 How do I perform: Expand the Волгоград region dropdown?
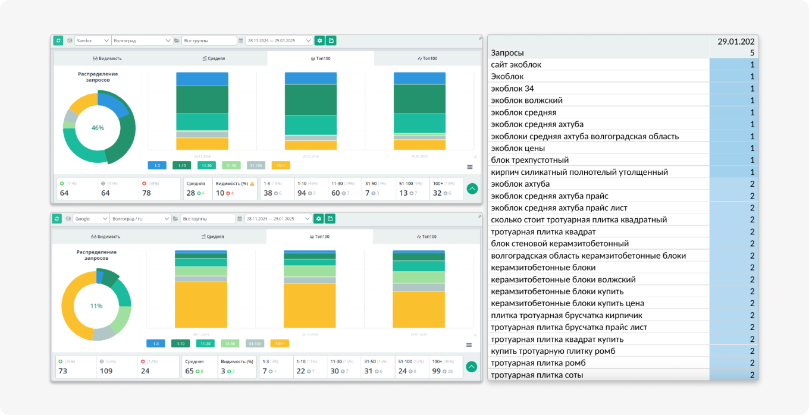coord(142,40)
